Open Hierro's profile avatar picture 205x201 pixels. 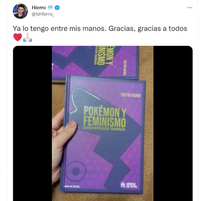(x=20, y=11)
